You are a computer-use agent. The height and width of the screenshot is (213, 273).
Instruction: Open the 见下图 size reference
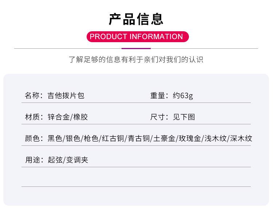[184, 117]
